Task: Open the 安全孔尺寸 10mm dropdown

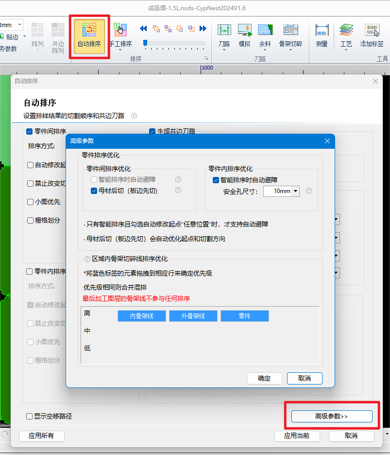Action: tap(295, 191)
